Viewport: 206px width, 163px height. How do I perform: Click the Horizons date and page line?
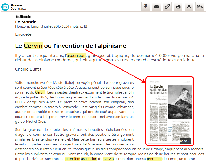(51, 26)
